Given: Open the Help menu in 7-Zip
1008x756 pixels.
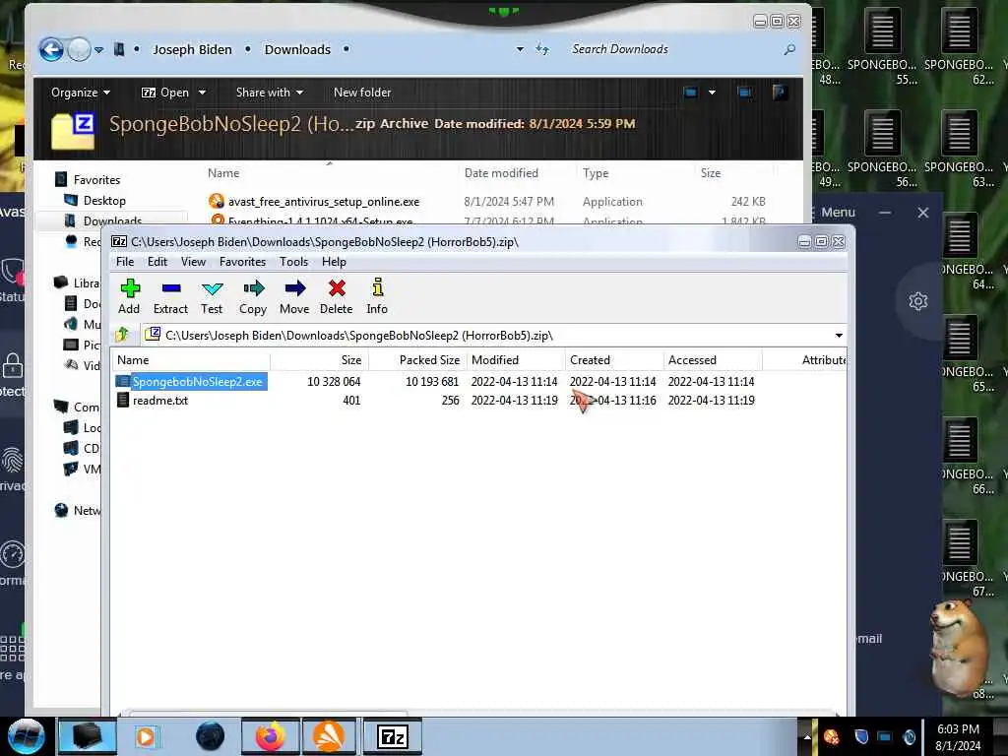Looking at the screenshot, I should point(334,262).
